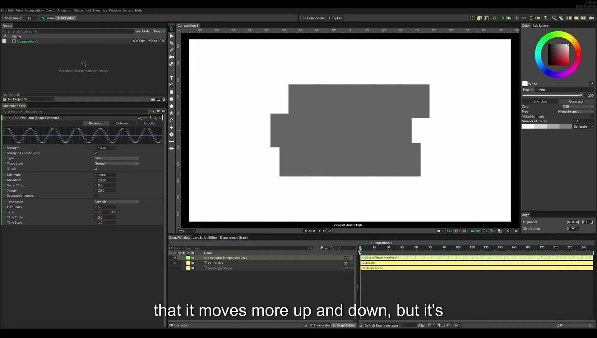Open the viewport settings gear icon
This screenshot has width=597, height=338.
(x=516, y=231)
